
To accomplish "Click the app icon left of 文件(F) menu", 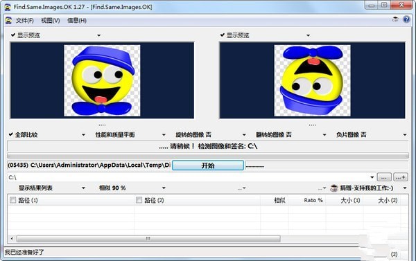I will tap(8, 20).
